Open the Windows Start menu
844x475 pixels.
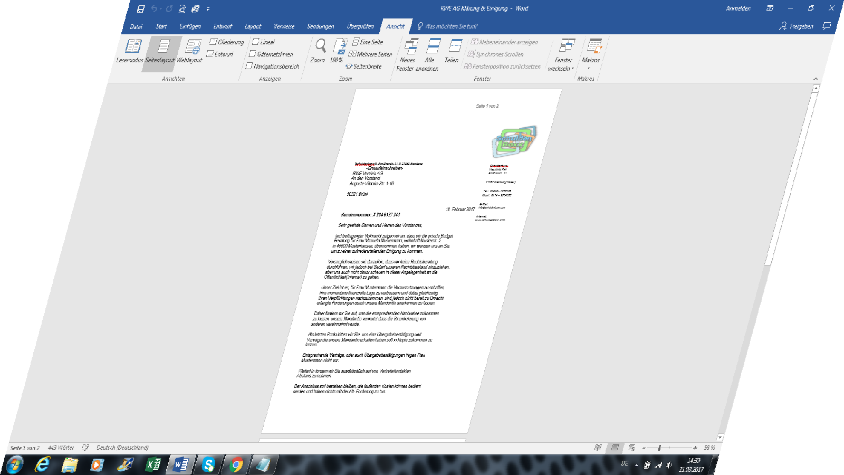[x=15, y=465]
